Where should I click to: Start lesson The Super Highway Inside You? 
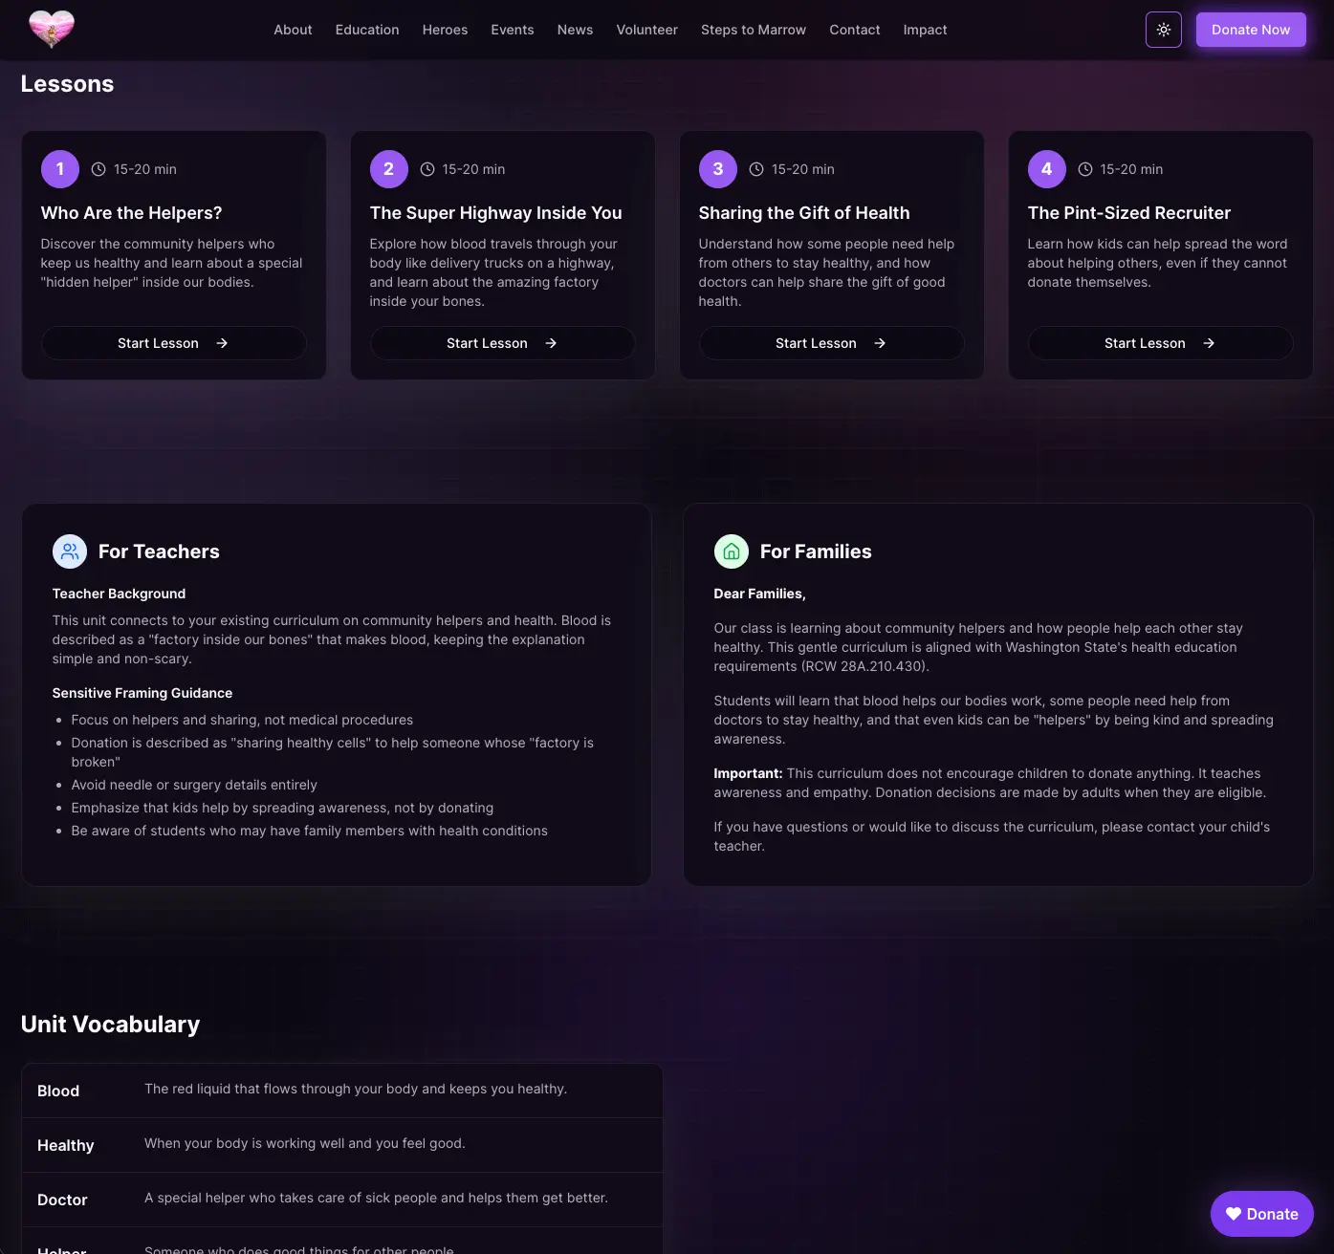[502, 343]
